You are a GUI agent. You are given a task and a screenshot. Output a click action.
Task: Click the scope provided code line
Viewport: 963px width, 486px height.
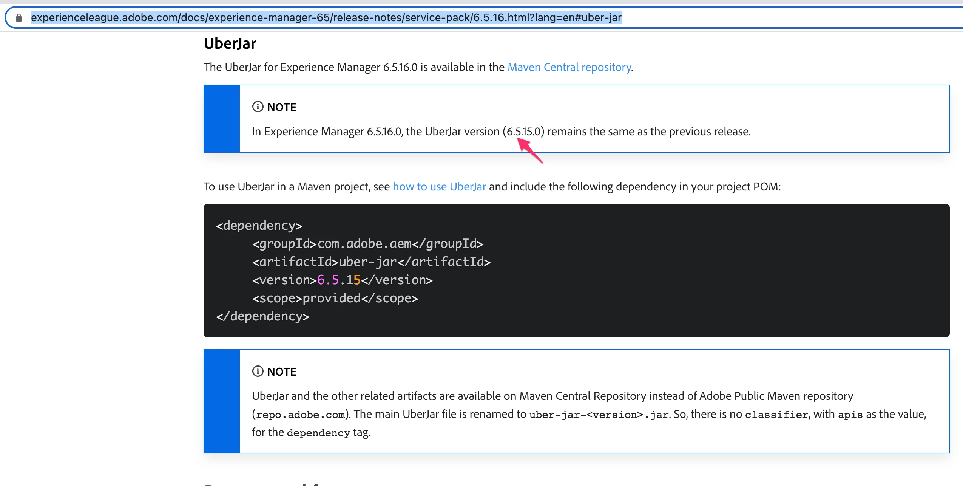tap(335, 298)
